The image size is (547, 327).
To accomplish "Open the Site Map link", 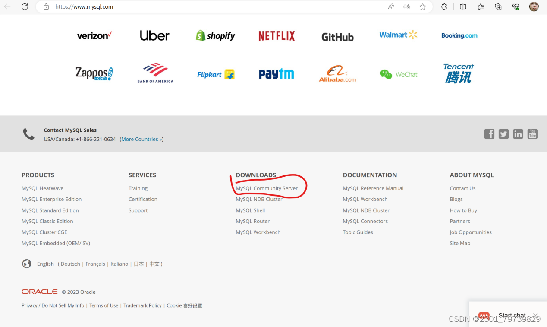I will pos(460,243).
